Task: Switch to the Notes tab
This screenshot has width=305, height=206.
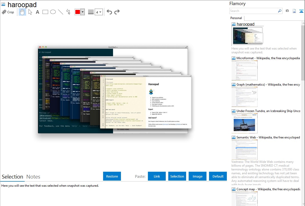Action: 33,177
